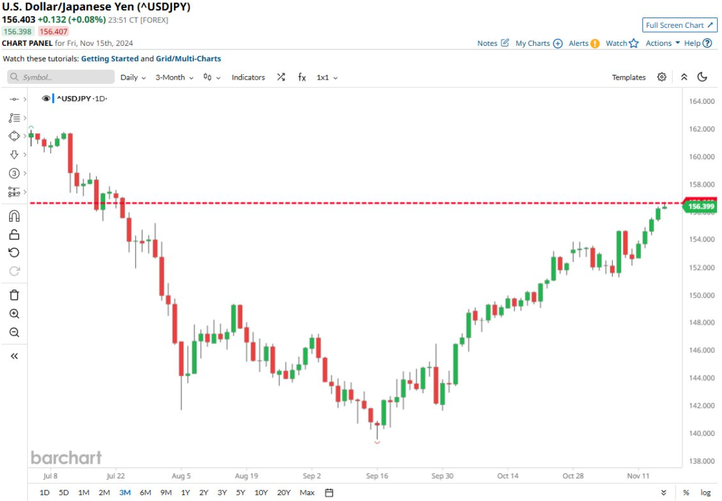
Task: Select the 1Y range tab
Action: 185,493
